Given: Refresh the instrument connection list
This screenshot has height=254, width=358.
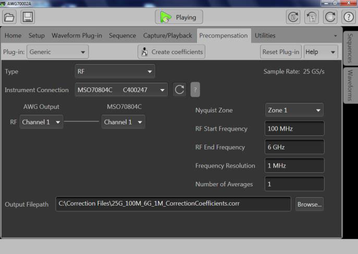Looking at the screenshot, I should pos(179,90).
